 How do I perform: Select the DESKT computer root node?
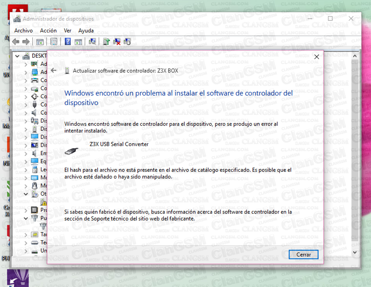coord(35,56)
